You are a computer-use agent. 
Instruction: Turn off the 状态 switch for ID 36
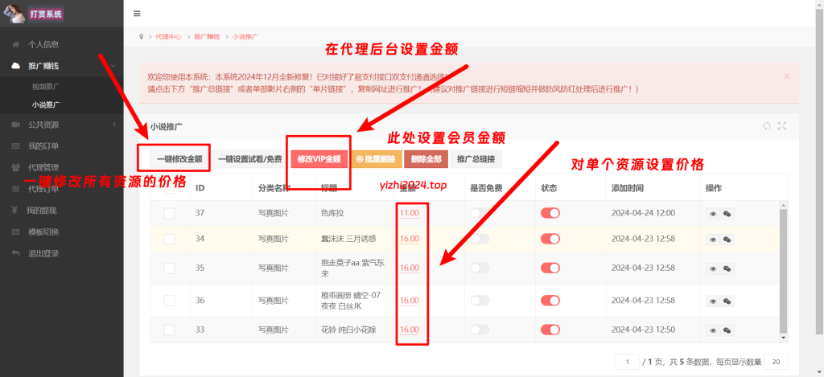pyautogui.click(x=550, y=301)
